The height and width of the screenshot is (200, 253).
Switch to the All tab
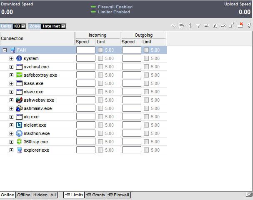click(53, 195)
